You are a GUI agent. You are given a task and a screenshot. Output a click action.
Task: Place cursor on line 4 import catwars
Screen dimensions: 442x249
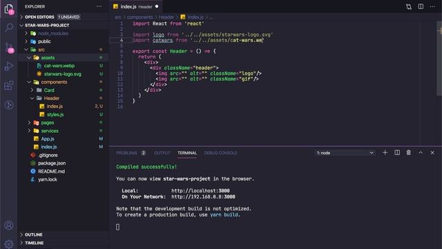coord(198,40)
